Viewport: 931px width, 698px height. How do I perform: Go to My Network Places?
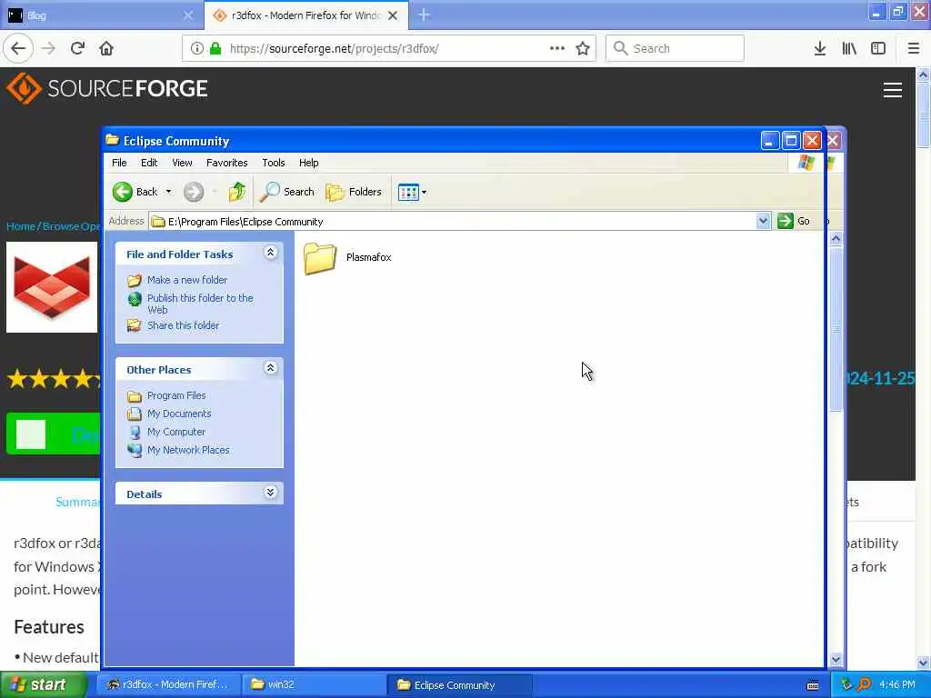click(x=188, y=450)
